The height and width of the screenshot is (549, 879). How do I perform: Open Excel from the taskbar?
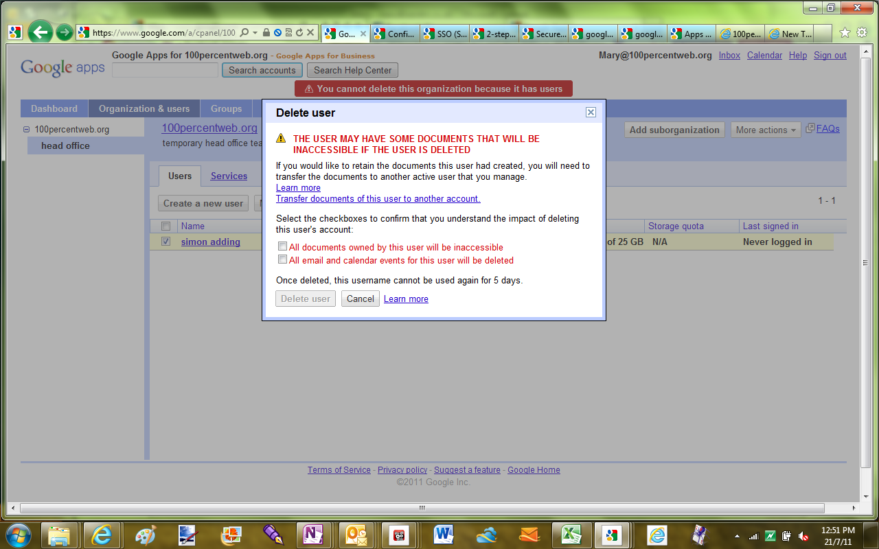572,535
